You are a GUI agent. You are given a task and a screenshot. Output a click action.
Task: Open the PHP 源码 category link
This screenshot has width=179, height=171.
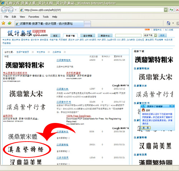(x=101, y=40)
